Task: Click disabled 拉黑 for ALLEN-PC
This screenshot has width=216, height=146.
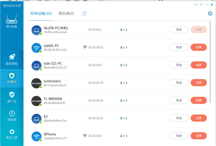Action: 199,29
